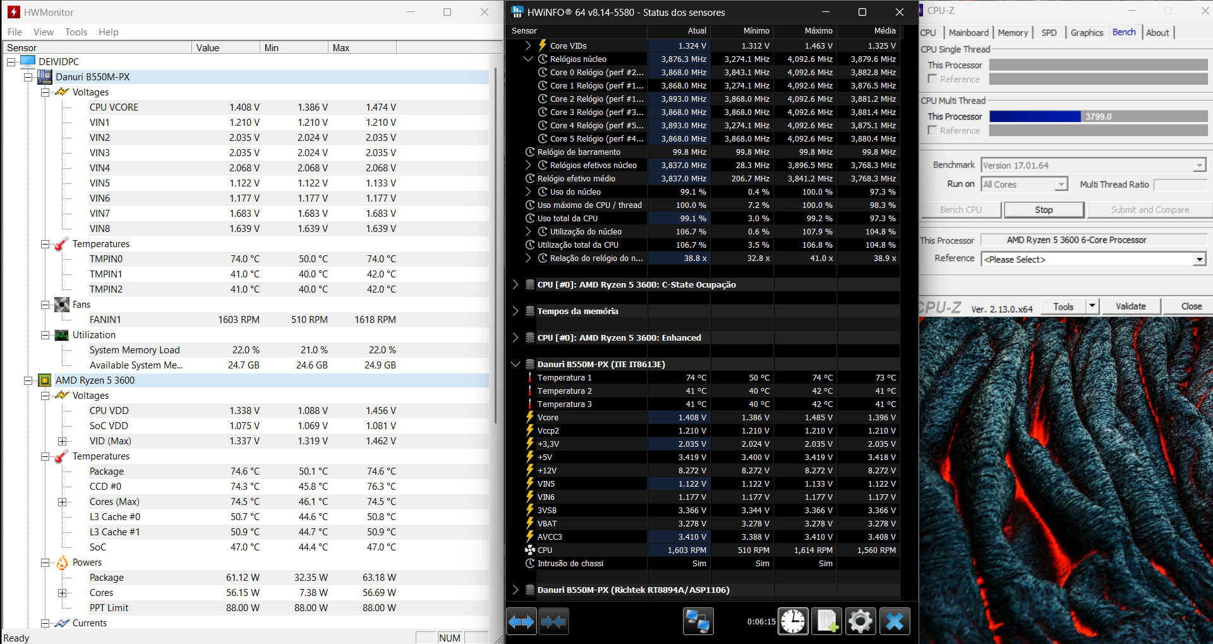Screen dimensions: 1213x644
Task: Collapse the Relógios núcleo group in HWiNFO
Action: (x=528, y=59)
